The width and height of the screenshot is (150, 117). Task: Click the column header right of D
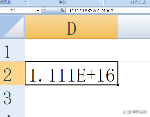(x=134, y=27)
